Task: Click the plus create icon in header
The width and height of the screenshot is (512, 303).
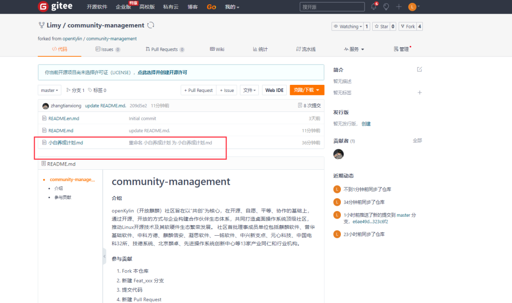Action: 399,7
